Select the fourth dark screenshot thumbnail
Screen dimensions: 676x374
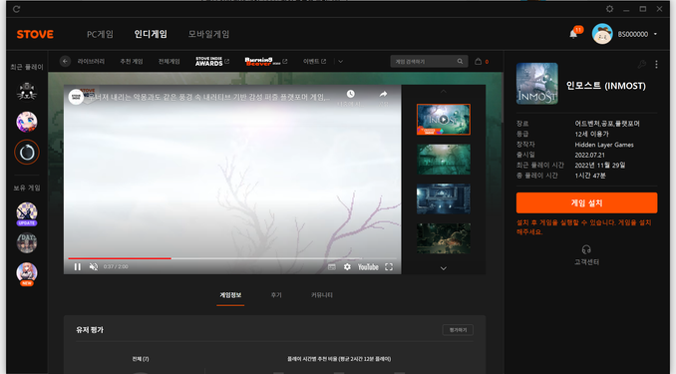coord(444,238)
